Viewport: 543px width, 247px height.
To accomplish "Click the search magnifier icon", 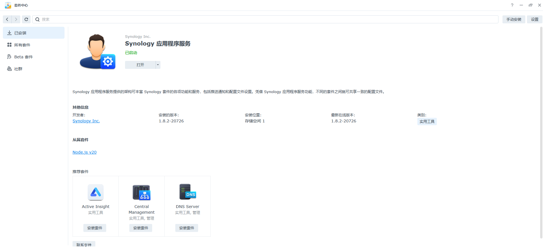I will (37, 19).
